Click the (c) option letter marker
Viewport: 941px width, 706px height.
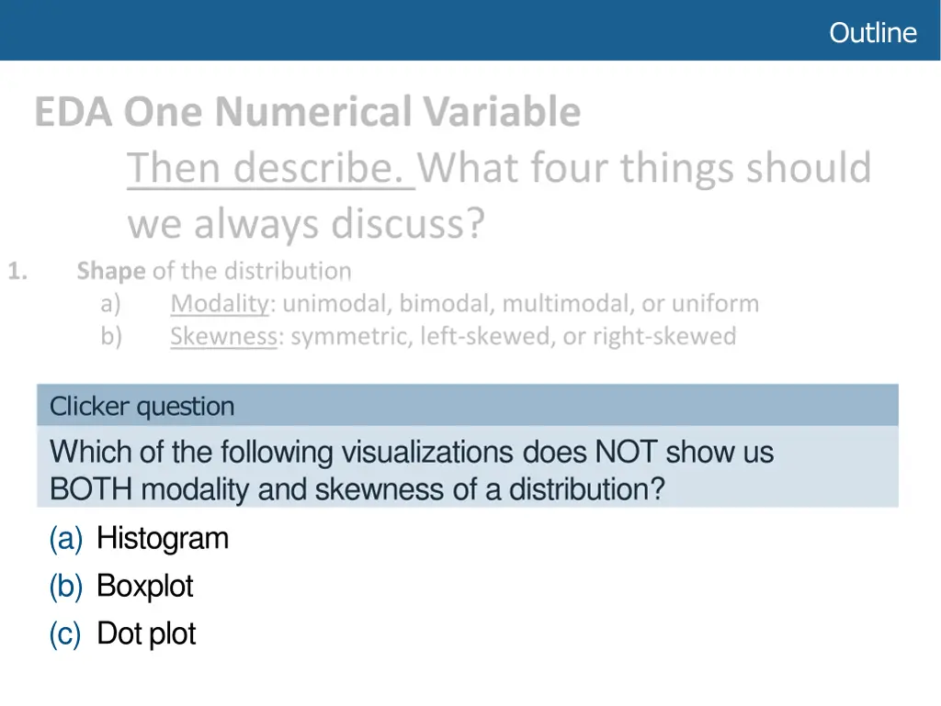[65, 634]
